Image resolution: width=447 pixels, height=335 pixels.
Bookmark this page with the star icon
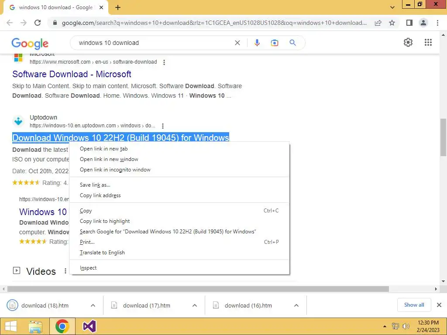point(392,23)
